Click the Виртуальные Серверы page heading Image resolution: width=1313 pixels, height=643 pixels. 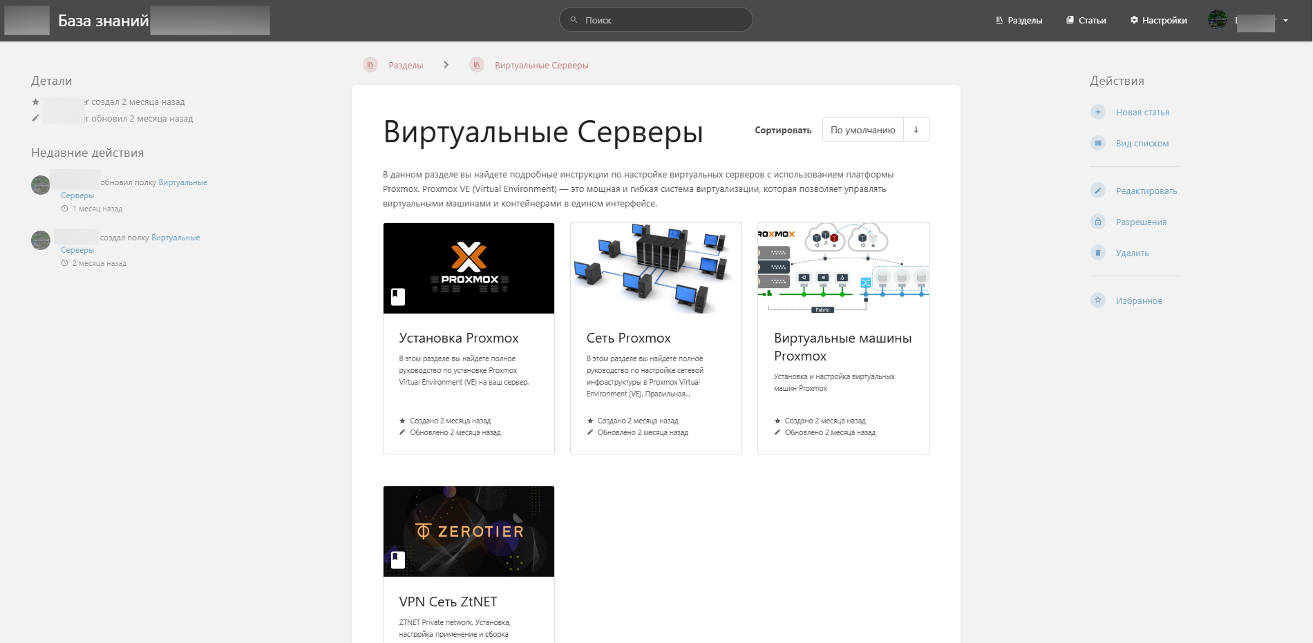[x=543, y=131]
